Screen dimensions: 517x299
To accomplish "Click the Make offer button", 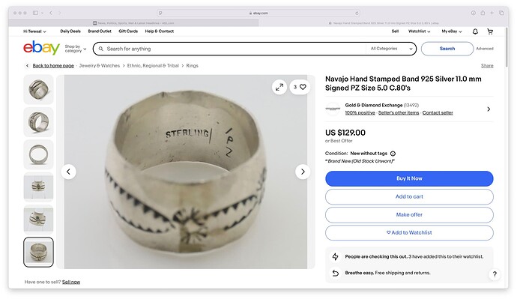I will pyautogui.click(x=409, y=214).
